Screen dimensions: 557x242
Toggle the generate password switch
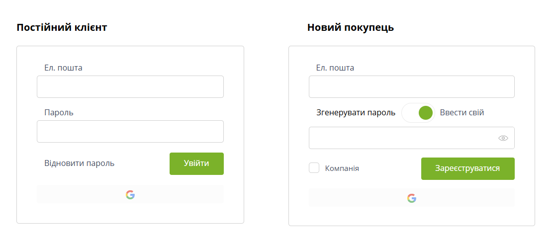[418, 113]
